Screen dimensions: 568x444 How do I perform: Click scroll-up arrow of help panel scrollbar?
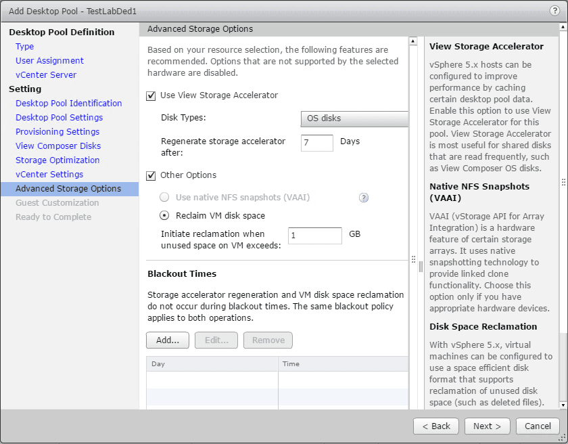click(563, 27)
